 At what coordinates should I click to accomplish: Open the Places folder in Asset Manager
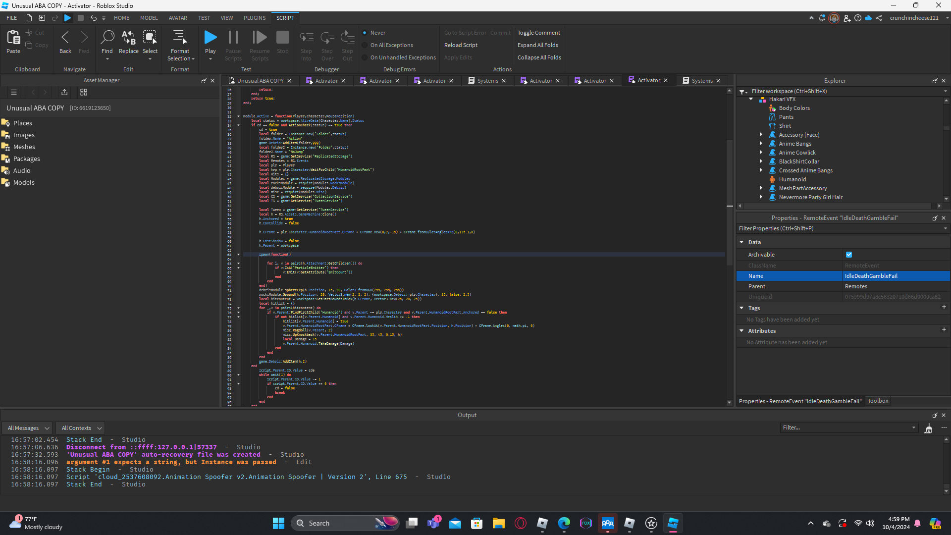coord(22,123)
